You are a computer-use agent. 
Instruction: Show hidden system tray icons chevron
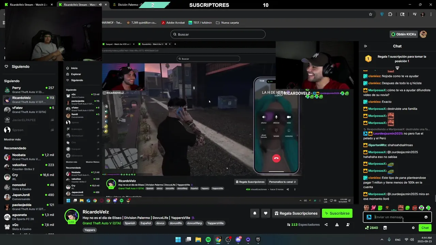(x=382, y=240)
